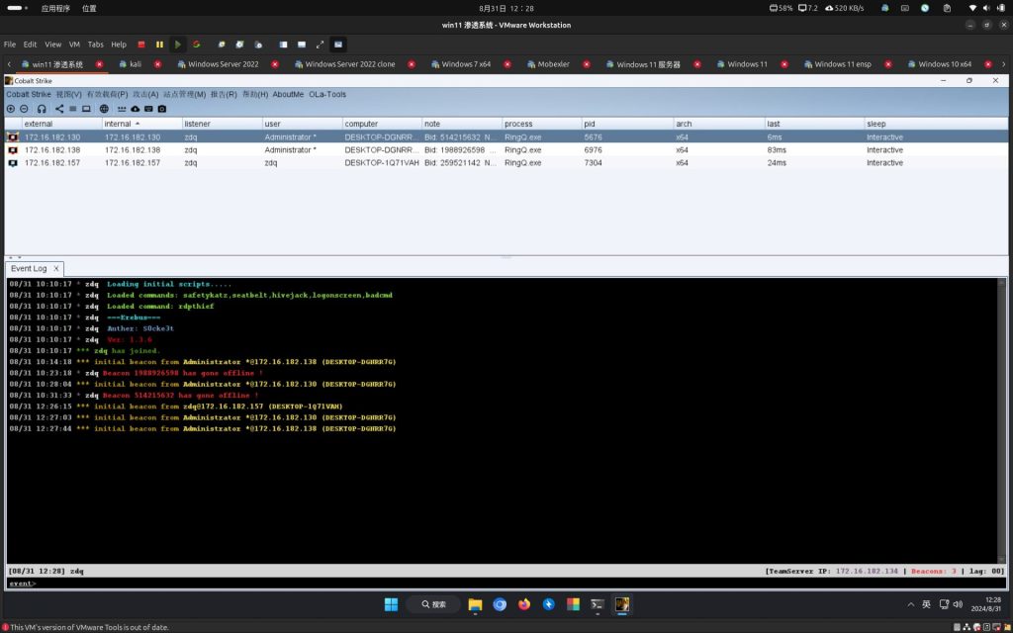Click the keystrokes icon in the Cobalt Strike toolbar
This screenshot has height=633, width=1013.
tap(122, 109)
